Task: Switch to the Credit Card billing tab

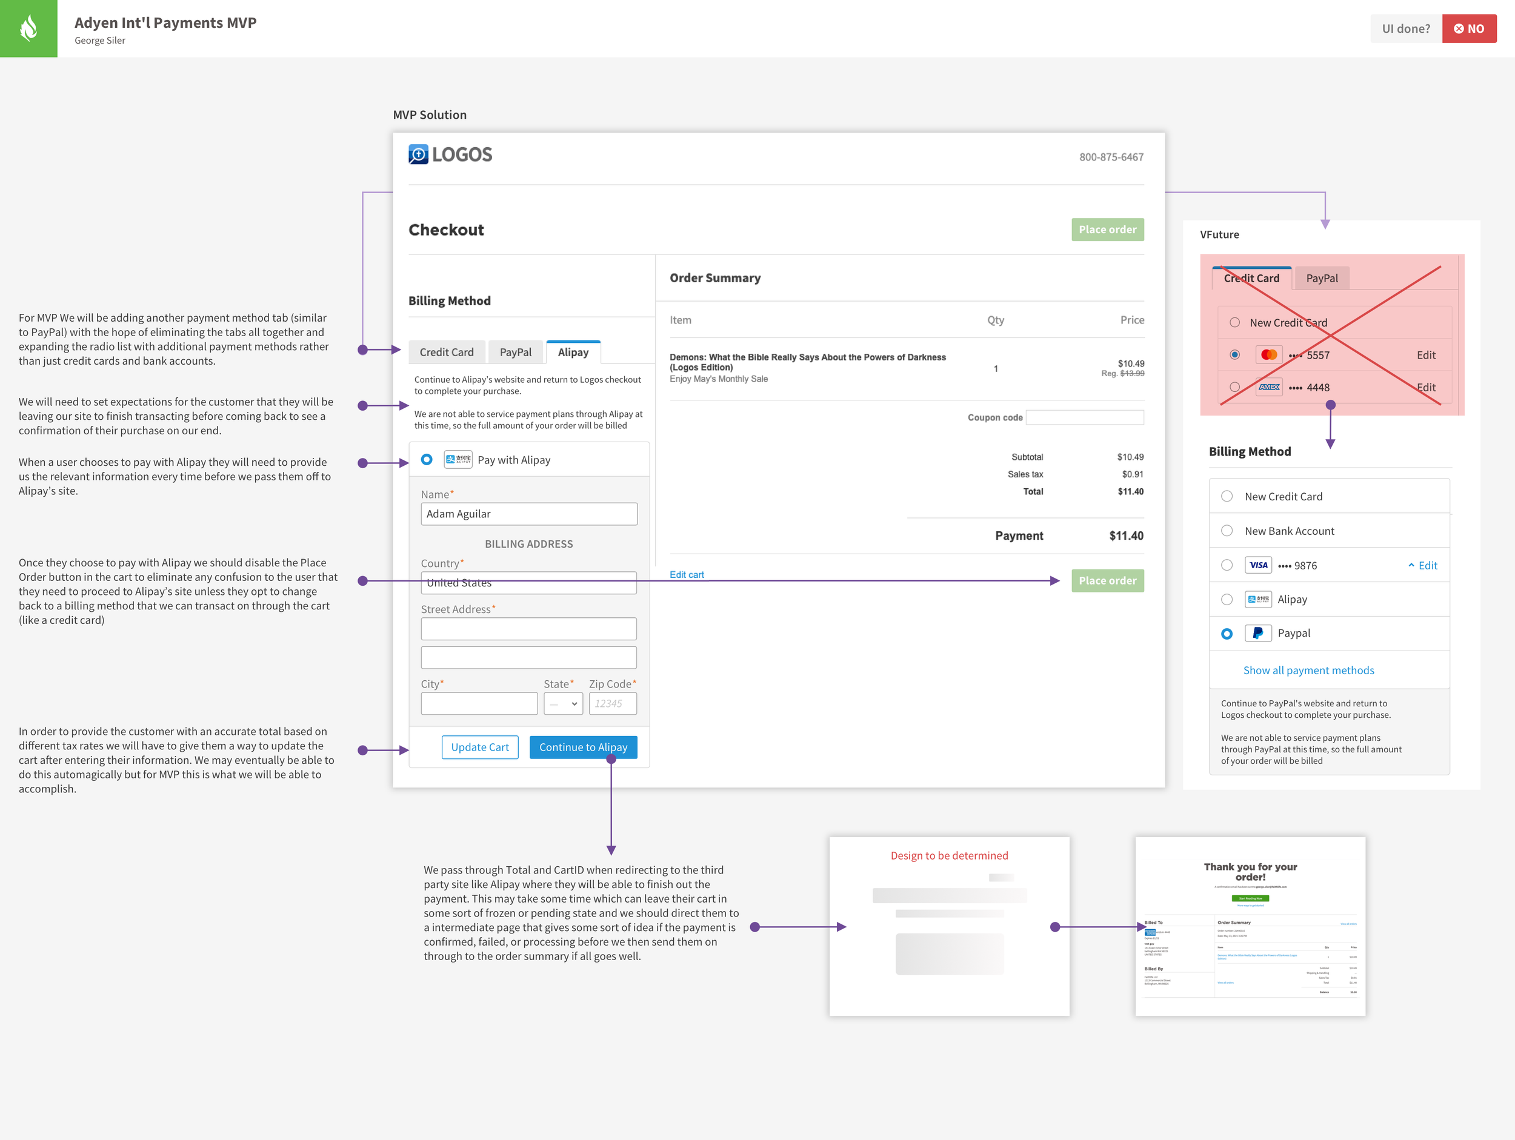Action: 447,352
